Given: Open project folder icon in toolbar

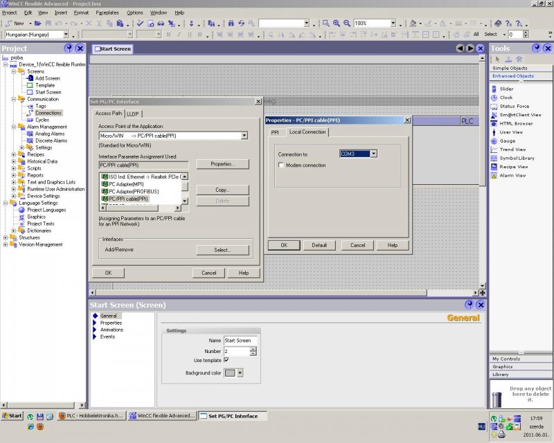Looking at the screenshot, I should tap(38, 24).
